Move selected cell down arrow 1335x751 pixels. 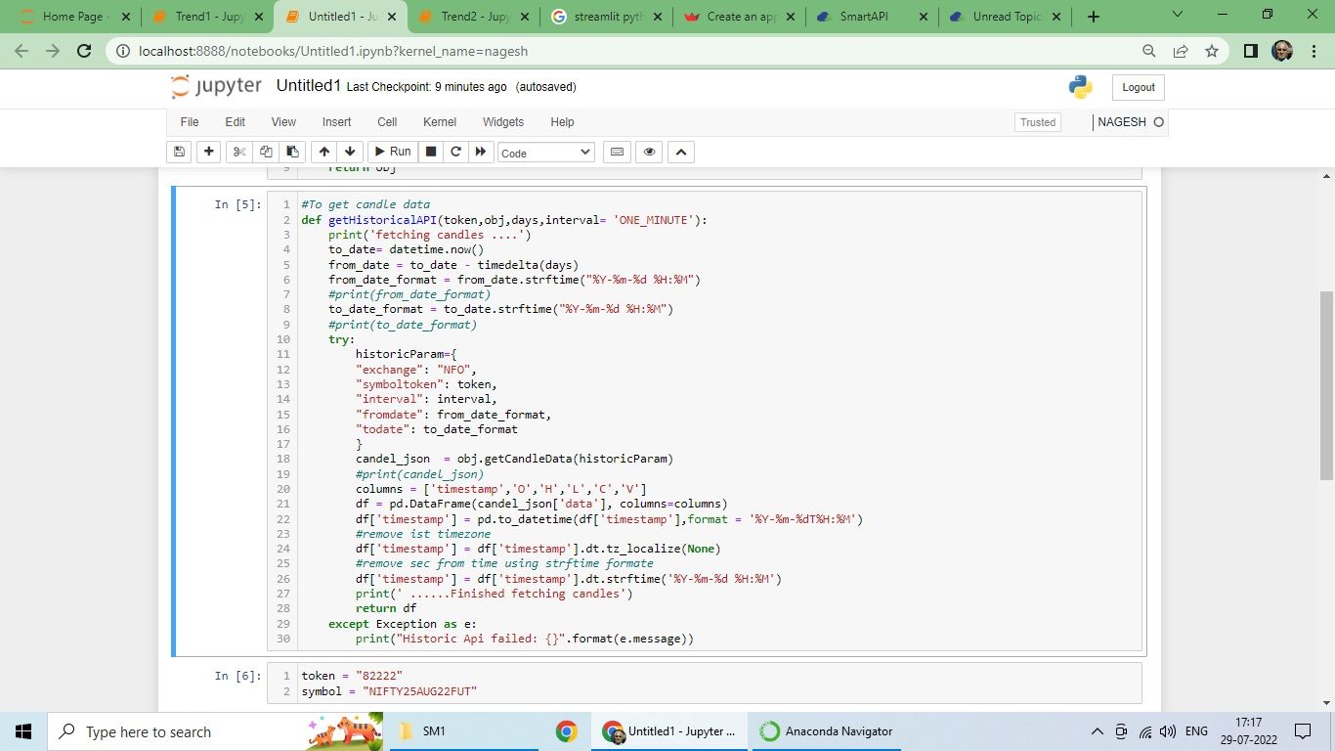point(350,152)
